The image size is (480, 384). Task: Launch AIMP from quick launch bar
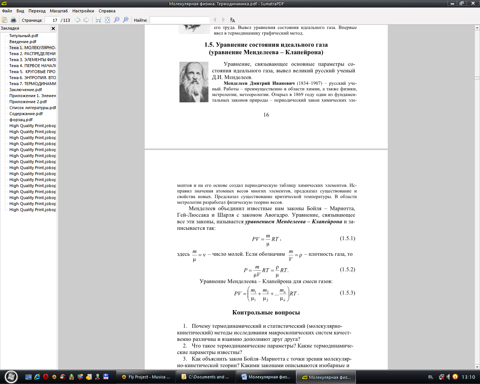(54, 377)
